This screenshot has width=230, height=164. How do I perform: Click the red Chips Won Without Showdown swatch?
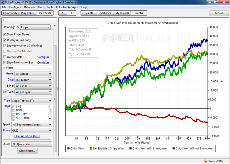coord(174,149)
